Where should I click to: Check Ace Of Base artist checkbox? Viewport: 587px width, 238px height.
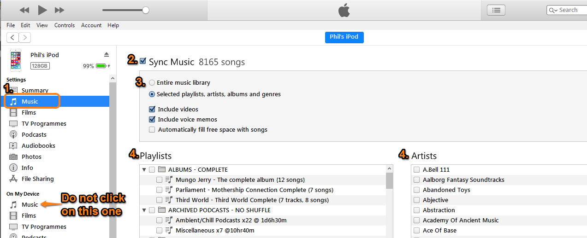pos(417,231)
